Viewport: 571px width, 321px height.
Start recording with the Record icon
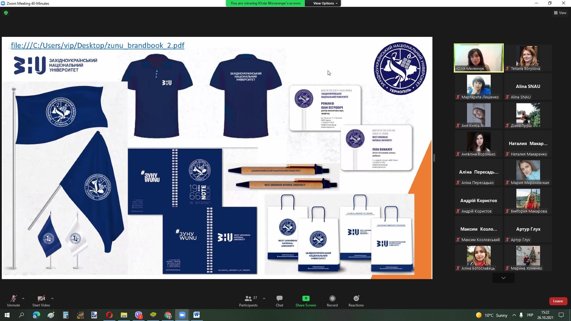pyautogui.click(x=332, y=301)
